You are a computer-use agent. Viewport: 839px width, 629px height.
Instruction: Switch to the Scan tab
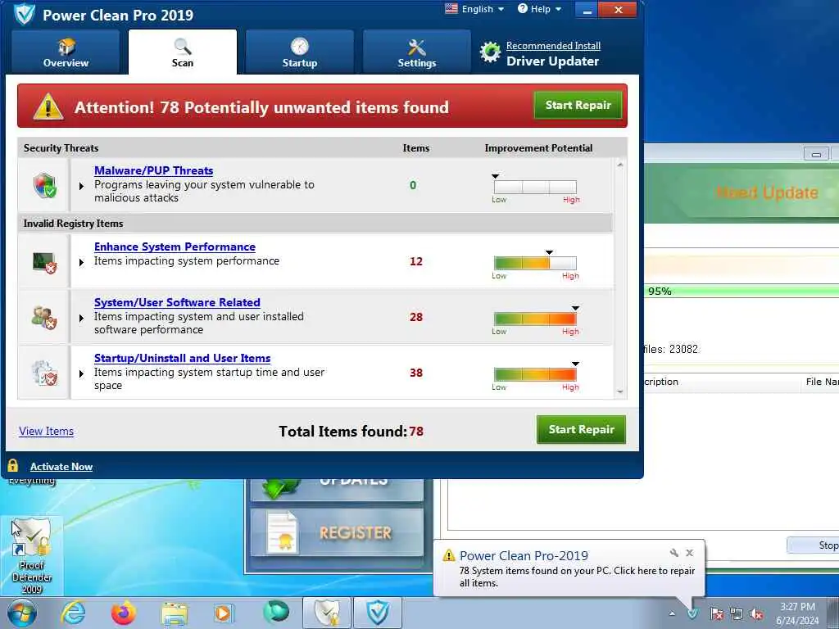(183, 52)
